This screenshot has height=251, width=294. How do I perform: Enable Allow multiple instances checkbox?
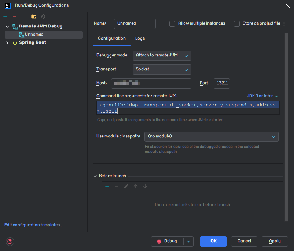point(172,23)
